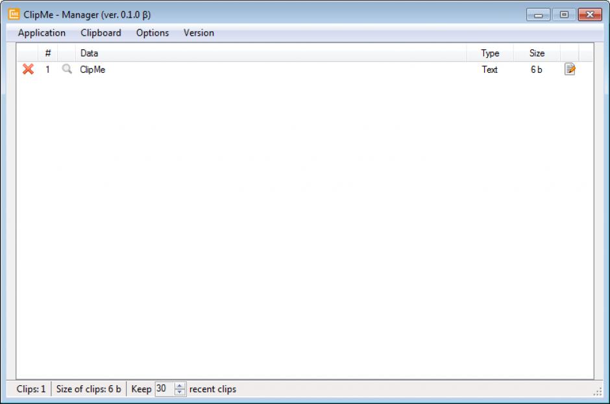Click the ClipMe app icon in title bar

[x=14, y=14]
